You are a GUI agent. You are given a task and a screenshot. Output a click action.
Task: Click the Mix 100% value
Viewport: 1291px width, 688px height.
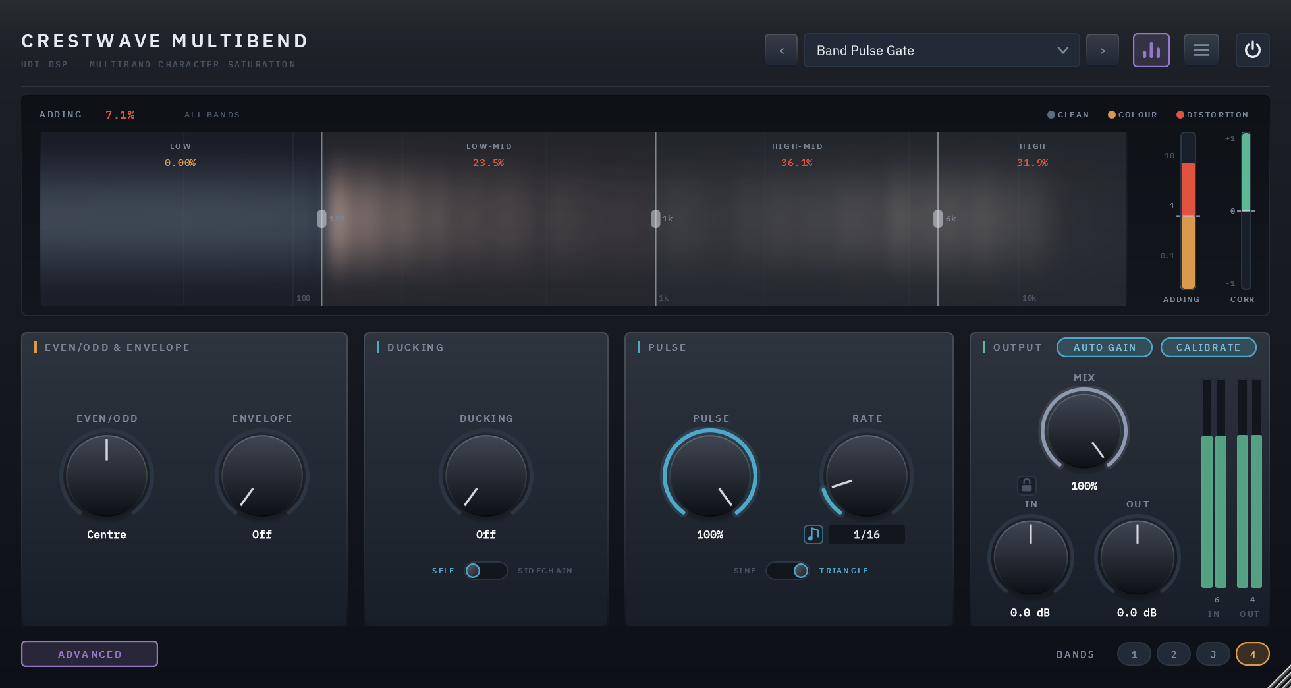1084,486
